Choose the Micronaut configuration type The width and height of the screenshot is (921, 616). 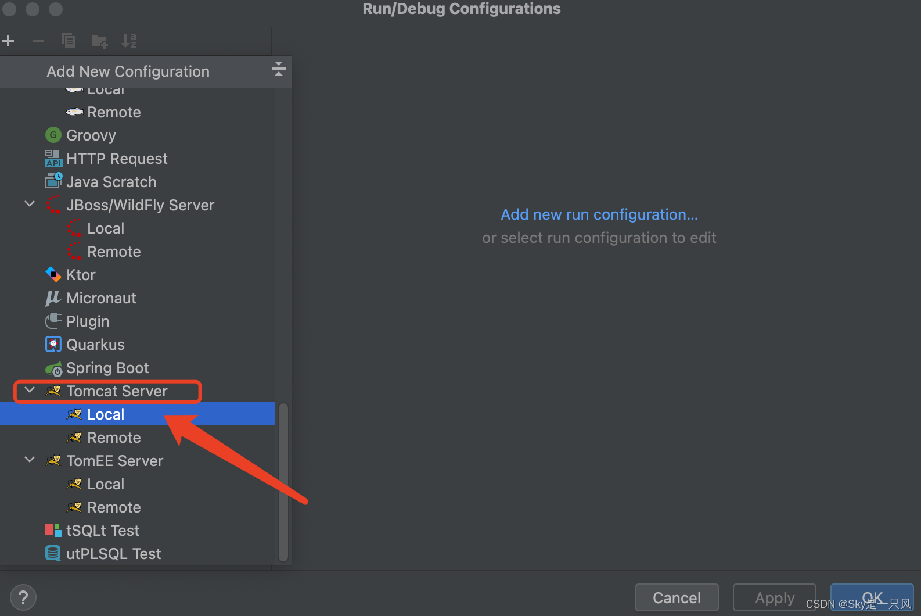[x=138, y=298]
